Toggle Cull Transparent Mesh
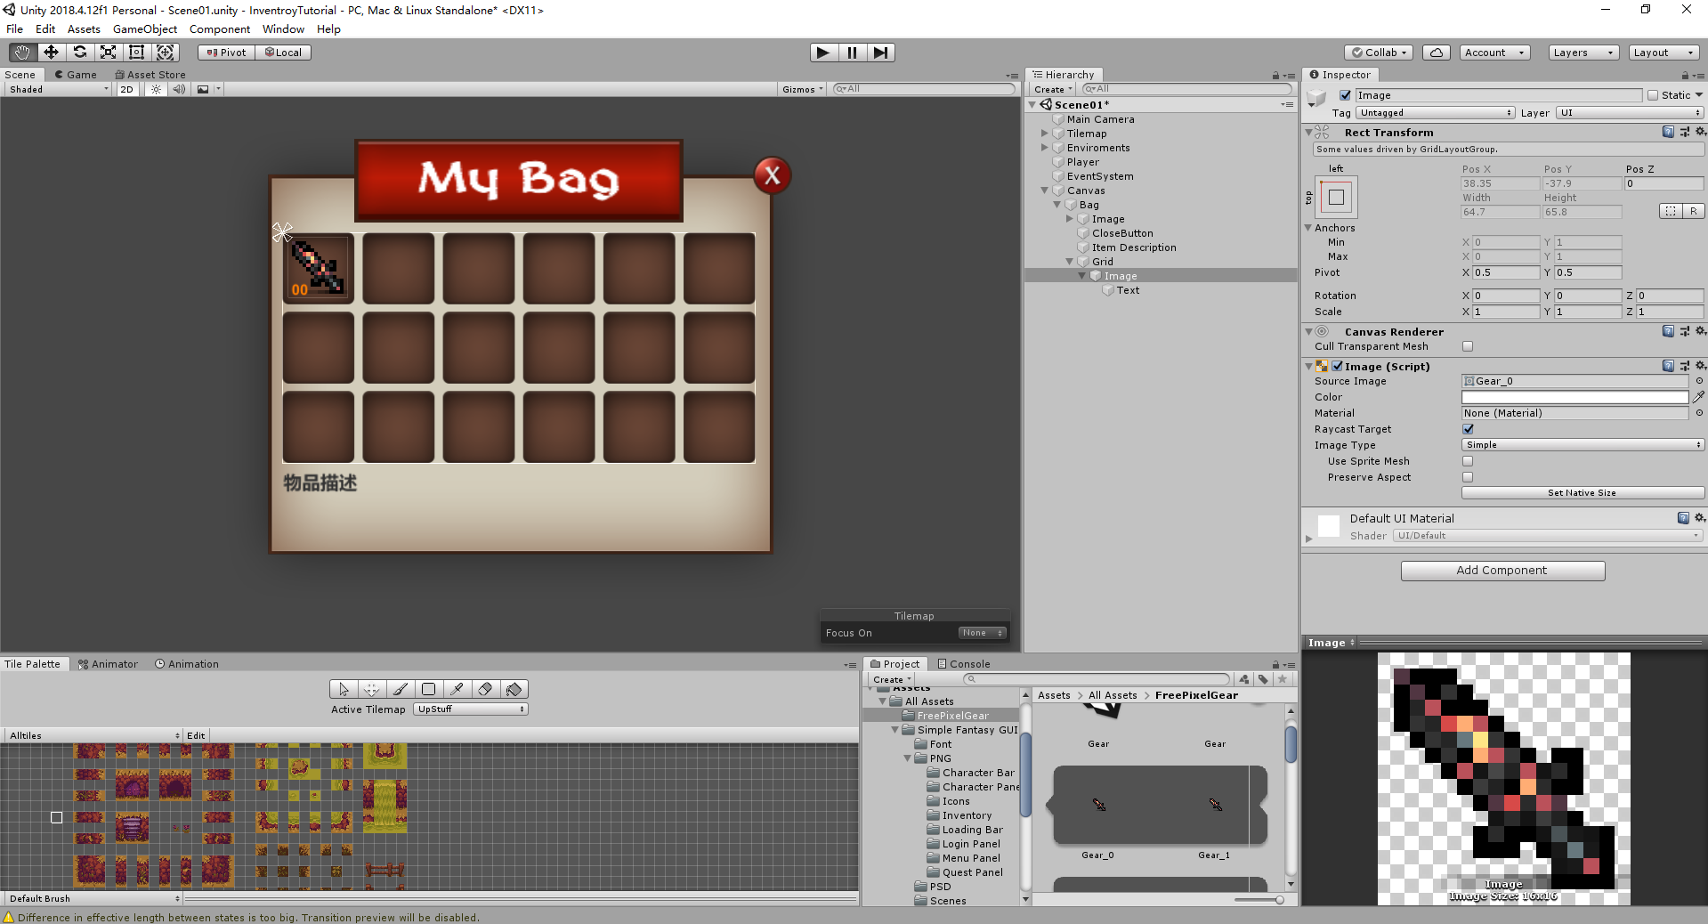The height and width of the screenshot is (924, 1708). tap(1467, 346)
